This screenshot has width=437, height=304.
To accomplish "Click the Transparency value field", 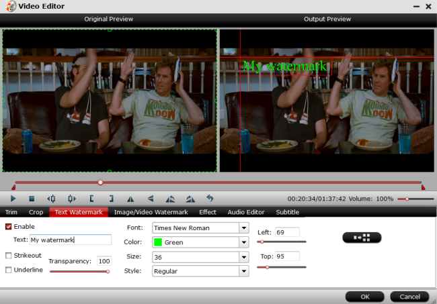I will coord(104,261).
